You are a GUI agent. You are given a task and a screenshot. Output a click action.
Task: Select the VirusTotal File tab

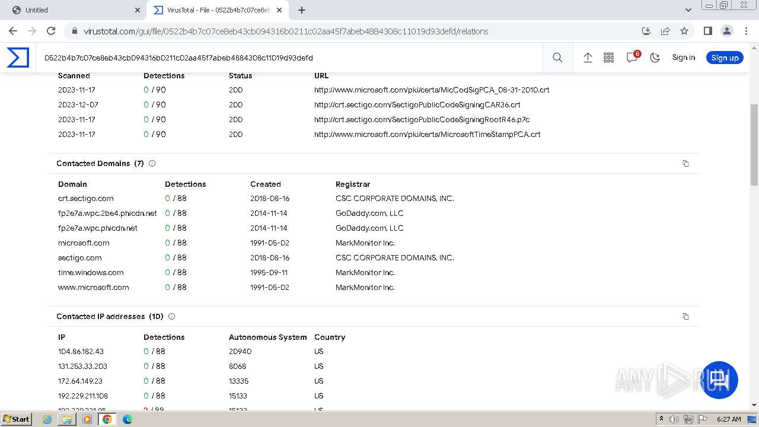coord(217,10)
